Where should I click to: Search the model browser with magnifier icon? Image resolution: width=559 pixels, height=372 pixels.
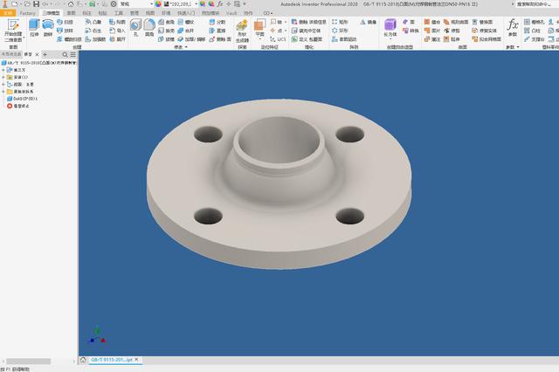pos(65,54)
